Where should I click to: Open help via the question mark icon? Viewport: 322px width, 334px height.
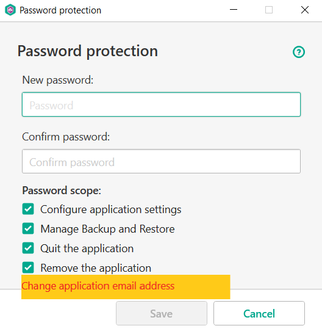pos(299,52)
